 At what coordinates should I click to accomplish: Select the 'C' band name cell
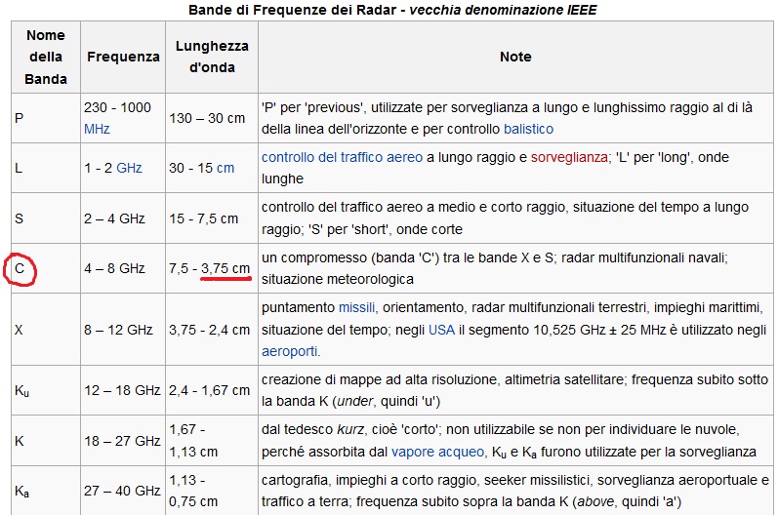pos(46,268)
